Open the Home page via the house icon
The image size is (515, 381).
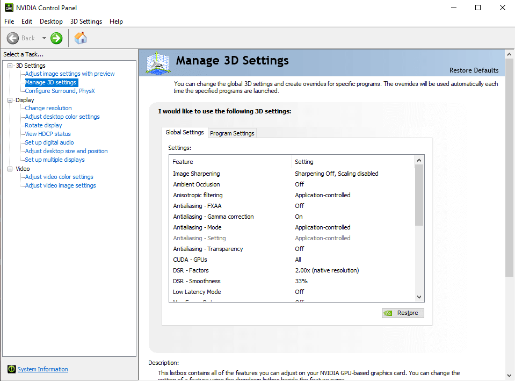click(x=81, y=38)
